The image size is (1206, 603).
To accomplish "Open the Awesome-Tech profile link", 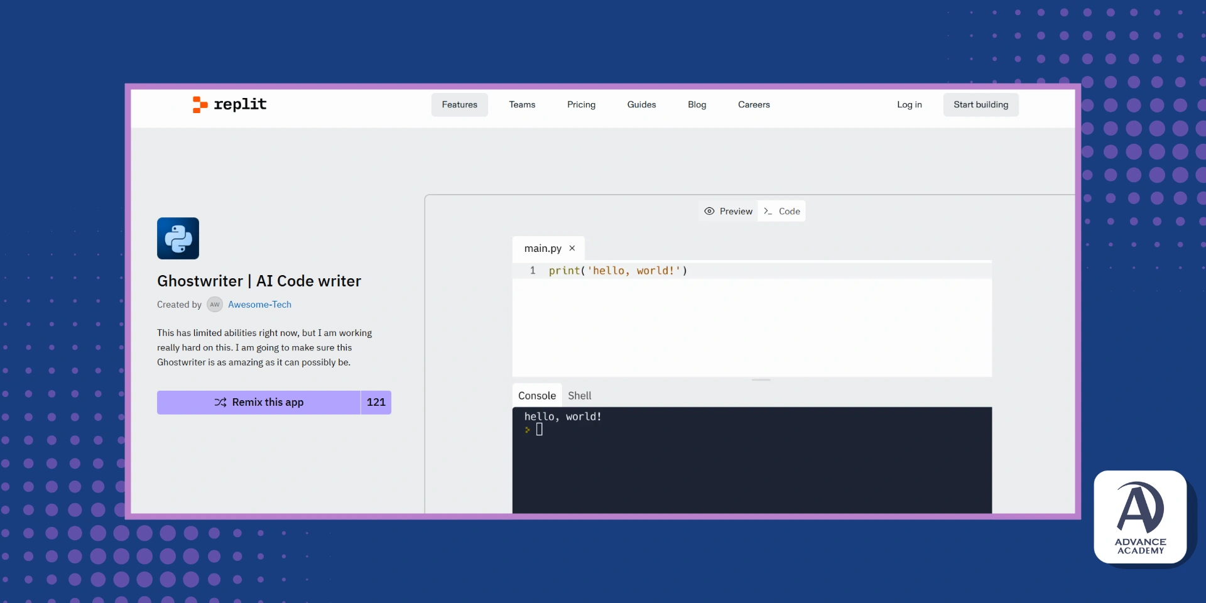I will click(259, 305).
